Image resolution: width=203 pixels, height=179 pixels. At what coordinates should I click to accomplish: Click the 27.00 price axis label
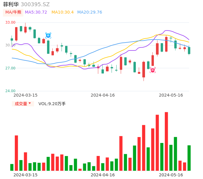(11, 68)
